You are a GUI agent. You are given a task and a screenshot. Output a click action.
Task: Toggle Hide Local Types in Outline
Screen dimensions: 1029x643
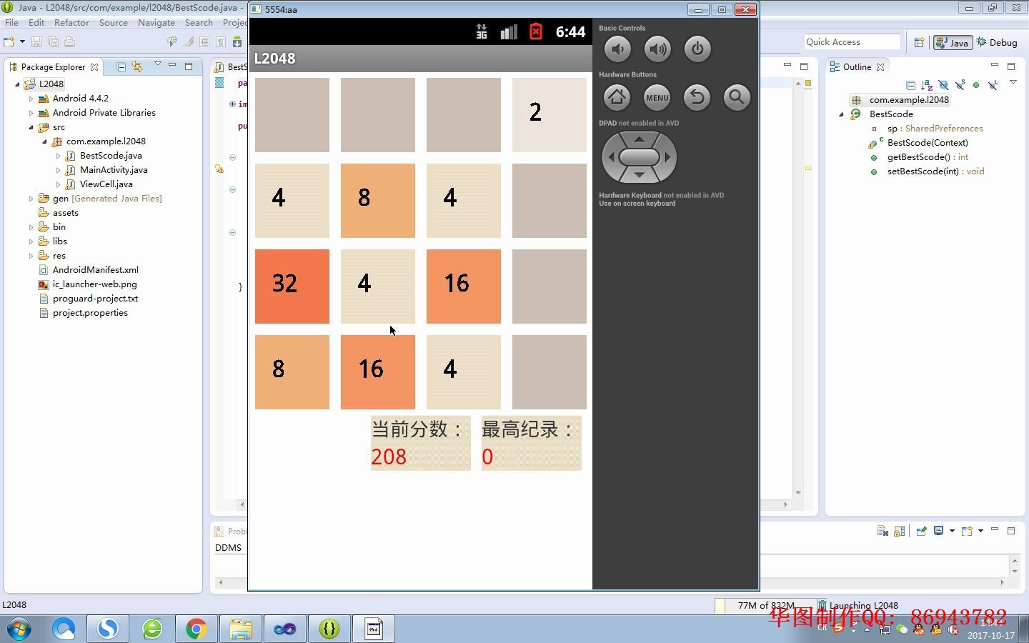click(x=993, y=85)
